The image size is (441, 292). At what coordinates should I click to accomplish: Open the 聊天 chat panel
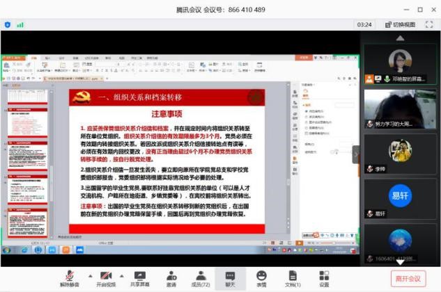click(x=231, y=275)
